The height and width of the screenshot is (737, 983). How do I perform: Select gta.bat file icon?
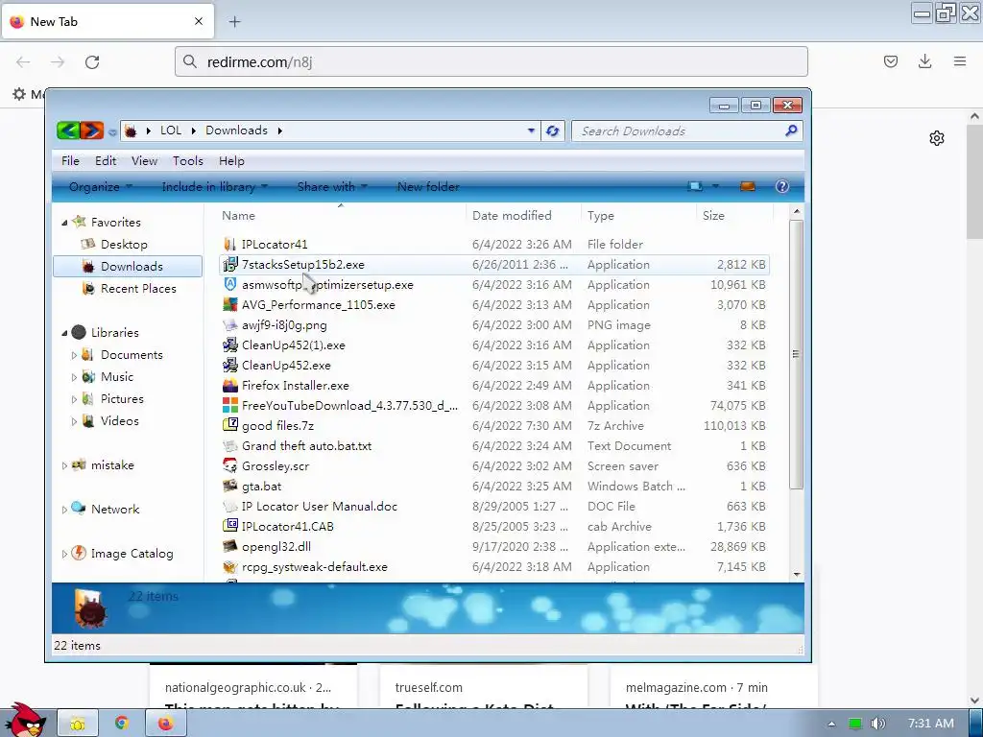pyautogui.click(x=230, y=486)
